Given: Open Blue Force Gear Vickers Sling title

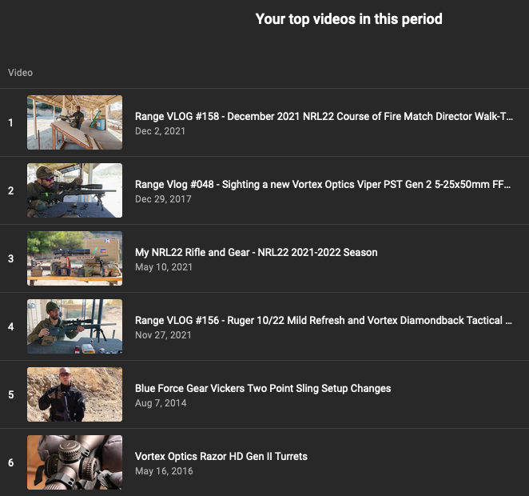Looking at the screenshot, I should coord(262,388).
